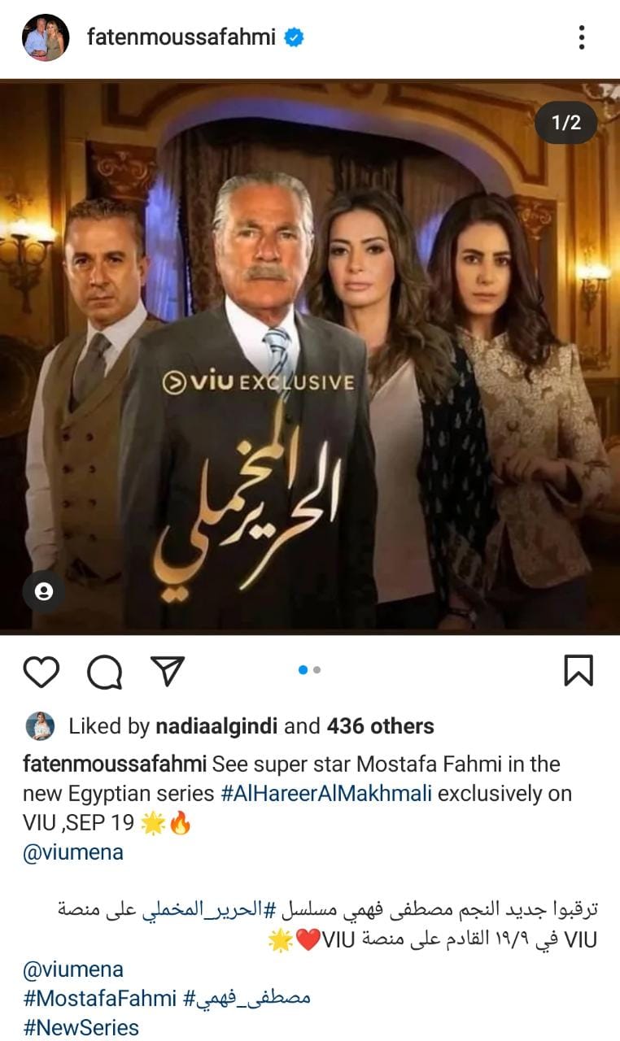This screenshot has height=1041, width=620.
Task: Show tagged people icon on photo
Action: click(x=45, y=591)
